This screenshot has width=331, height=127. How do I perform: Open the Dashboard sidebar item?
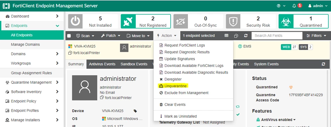(20, 16)
